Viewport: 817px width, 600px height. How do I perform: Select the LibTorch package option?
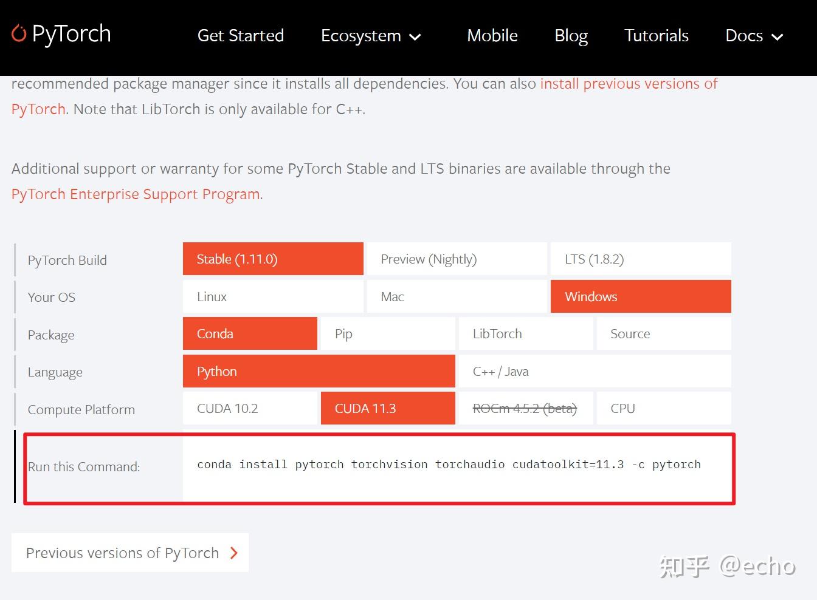(525, 333)
